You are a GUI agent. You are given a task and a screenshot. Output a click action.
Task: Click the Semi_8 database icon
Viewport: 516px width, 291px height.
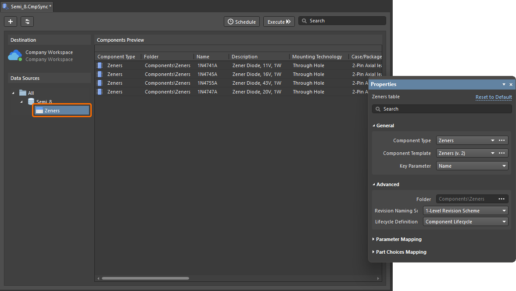pyautogui.click(x=31, y=102)
